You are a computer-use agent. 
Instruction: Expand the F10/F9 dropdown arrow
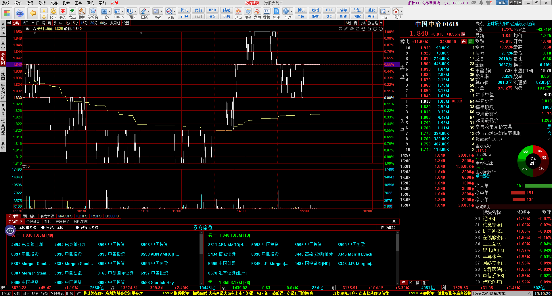(x=122, y=11)
